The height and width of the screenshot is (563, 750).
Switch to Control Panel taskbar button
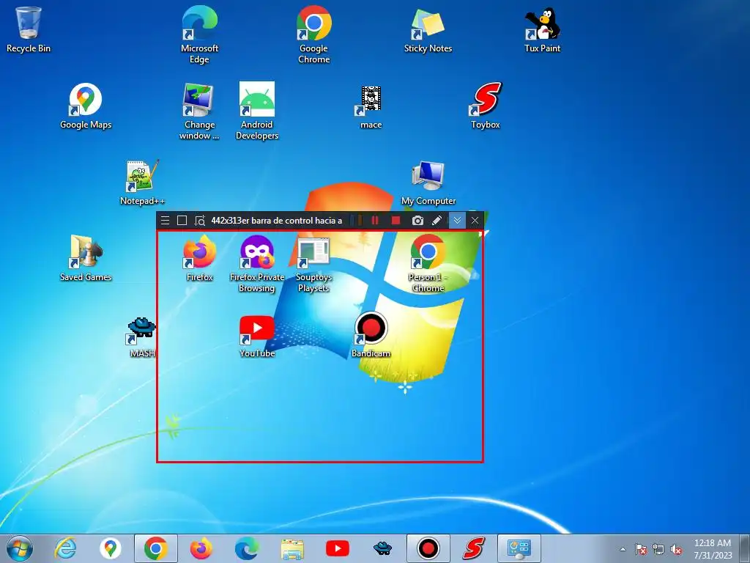pyautogui.click(x=519, y=548)
